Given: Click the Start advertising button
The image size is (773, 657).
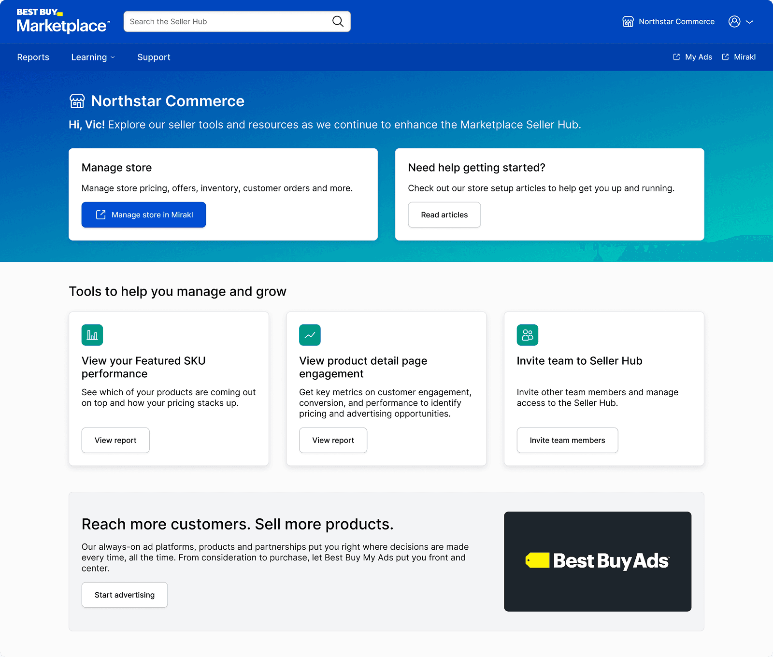Looking at the screenshot, I should (x=125, y=595).
